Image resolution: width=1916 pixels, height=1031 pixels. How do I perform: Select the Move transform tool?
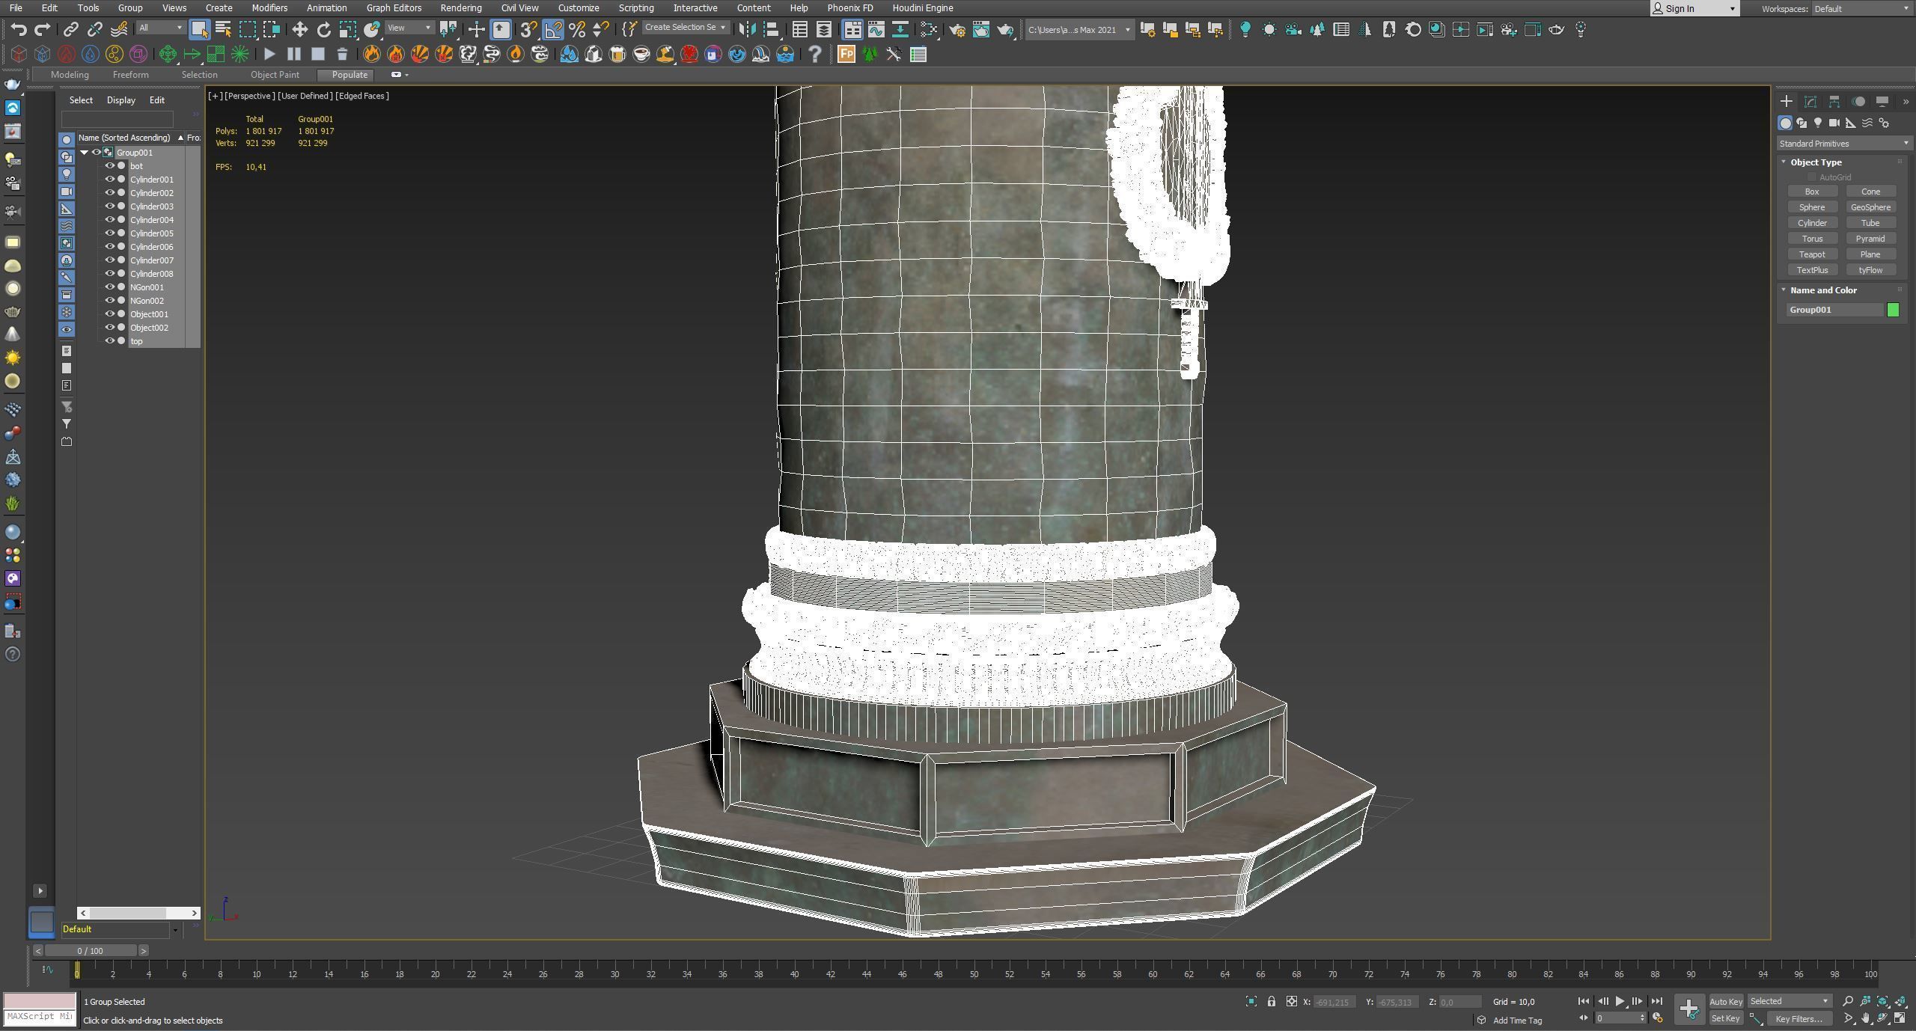pos(299,29)
